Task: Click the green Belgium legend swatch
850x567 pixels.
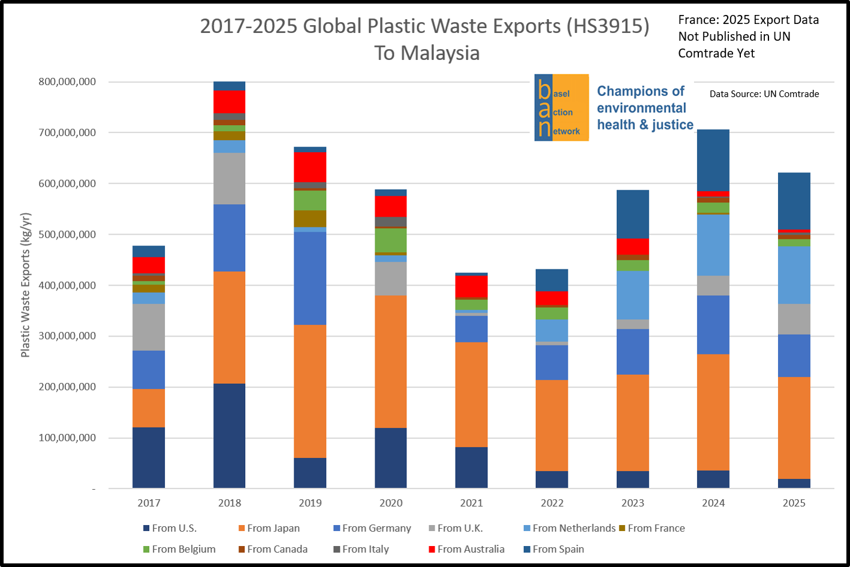Action: tap(146, 550)
